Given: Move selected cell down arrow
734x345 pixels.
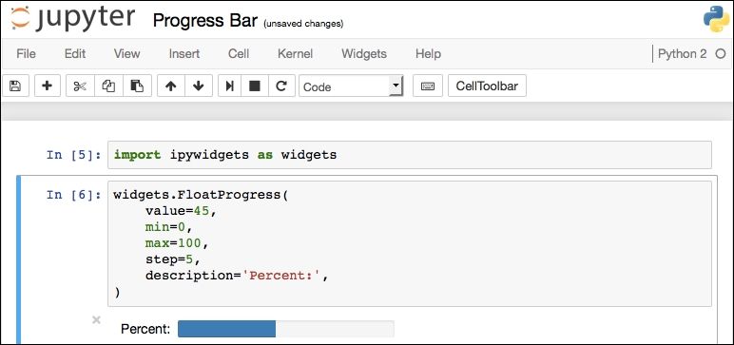Looking at the screenshot, I should point(199,86).
